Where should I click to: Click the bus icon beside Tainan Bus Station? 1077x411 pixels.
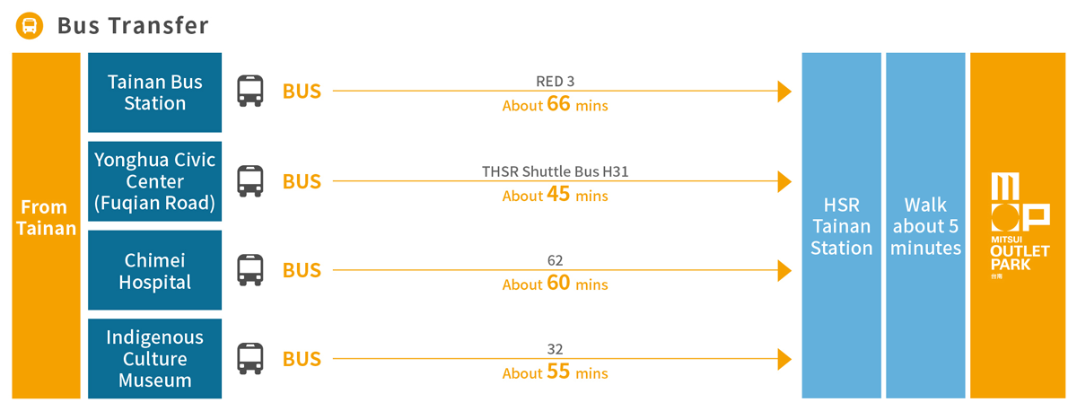(250, 91)
